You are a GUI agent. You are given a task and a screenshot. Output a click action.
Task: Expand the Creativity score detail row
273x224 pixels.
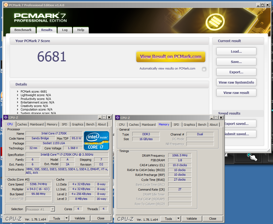[x=18, y=106]
